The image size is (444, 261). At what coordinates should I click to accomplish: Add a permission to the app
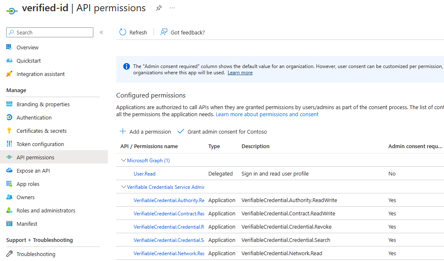click(145, 131)
